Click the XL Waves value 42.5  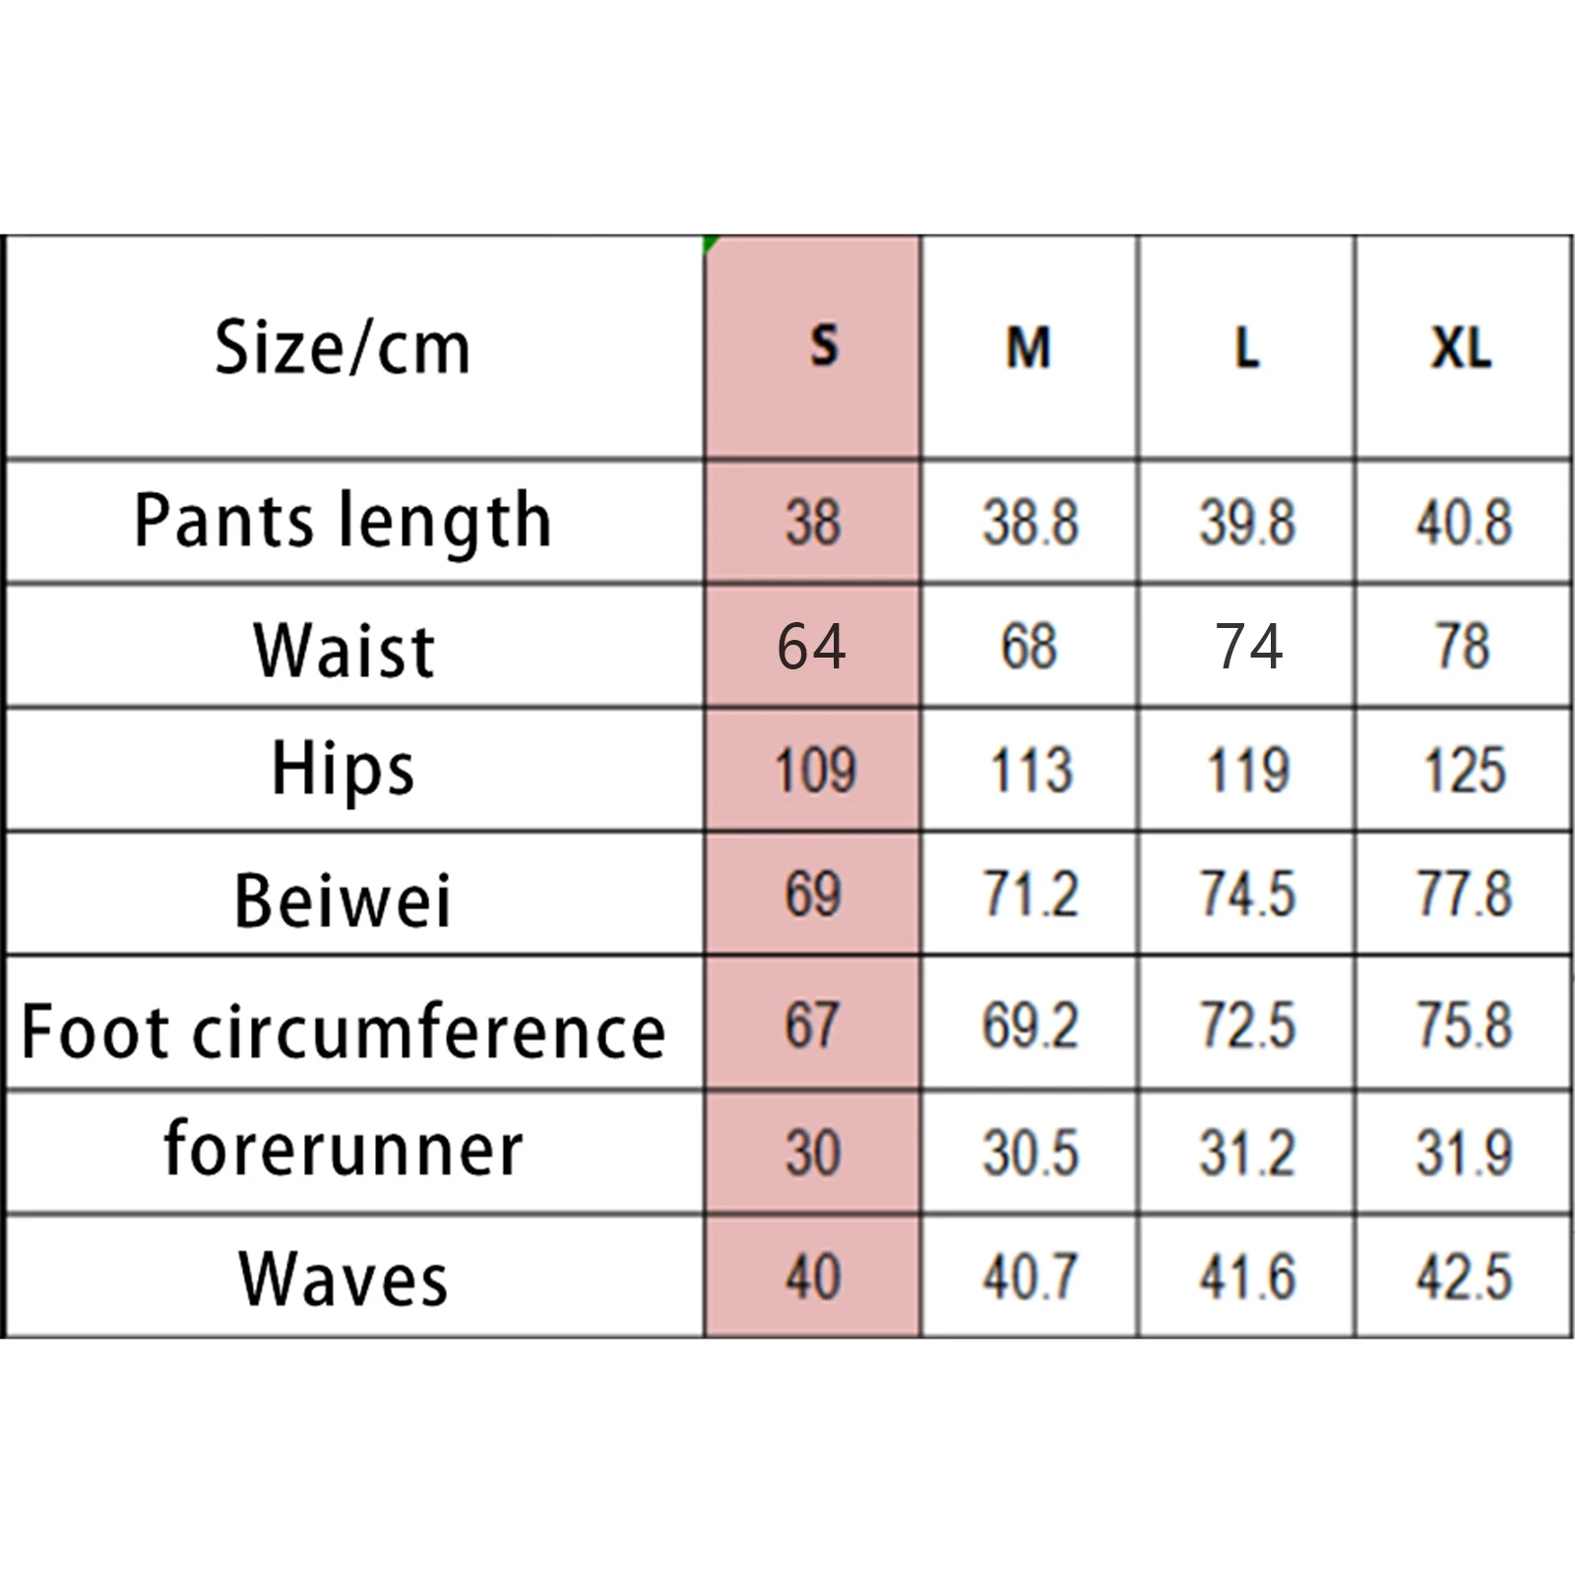tap(1464, 1277)
